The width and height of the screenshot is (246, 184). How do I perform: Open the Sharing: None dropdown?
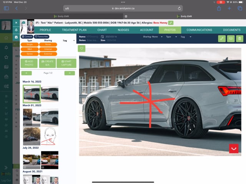pos(153,37)
